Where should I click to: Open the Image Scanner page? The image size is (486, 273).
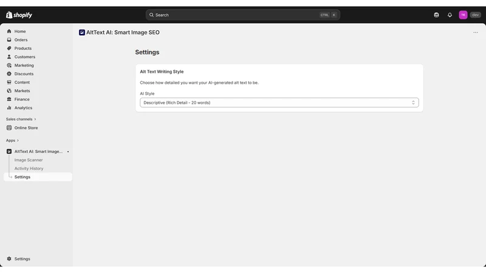[29, 160]
